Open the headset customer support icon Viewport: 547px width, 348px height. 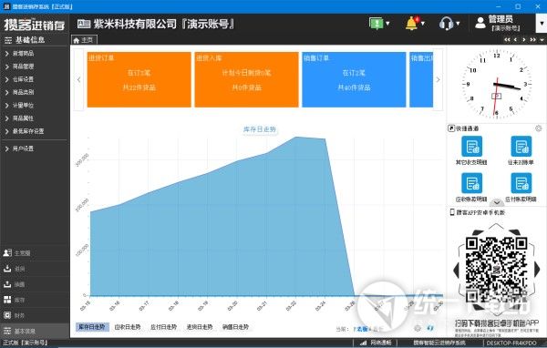446,24
